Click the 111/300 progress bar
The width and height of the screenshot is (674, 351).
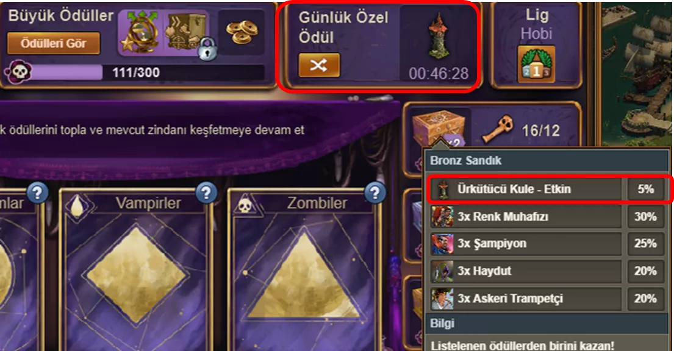tap(148, 72)
